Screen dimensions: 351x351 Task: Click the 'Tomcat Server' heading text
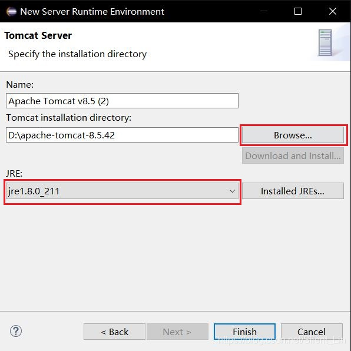(x=38, y=35)
